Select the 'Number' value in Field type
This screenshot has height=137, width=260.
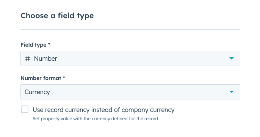45,58
